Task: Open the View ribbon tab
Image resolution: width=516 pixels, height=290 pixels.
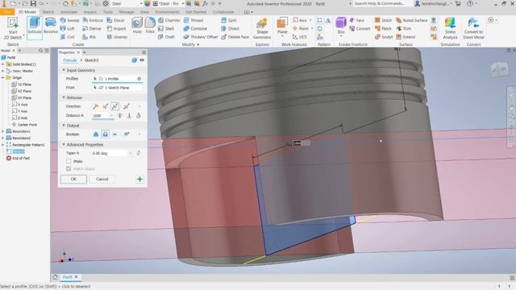Action: pyautogui.click(x=144, y=12)
